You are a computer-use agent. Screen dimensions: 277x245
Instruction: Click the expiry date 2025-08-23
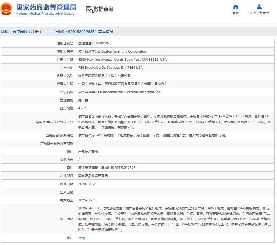[87, 200]
